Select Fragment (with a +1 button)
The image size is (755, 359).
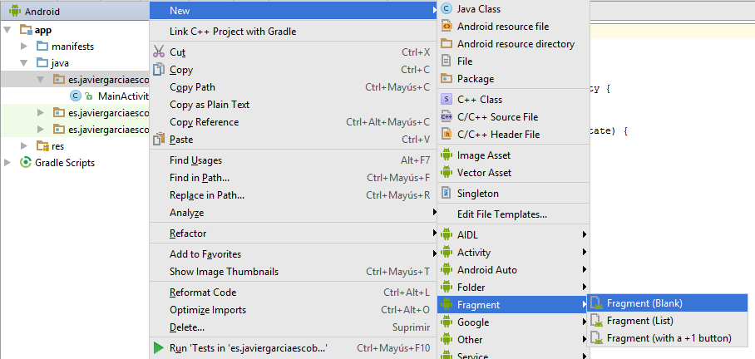(669, 338)
